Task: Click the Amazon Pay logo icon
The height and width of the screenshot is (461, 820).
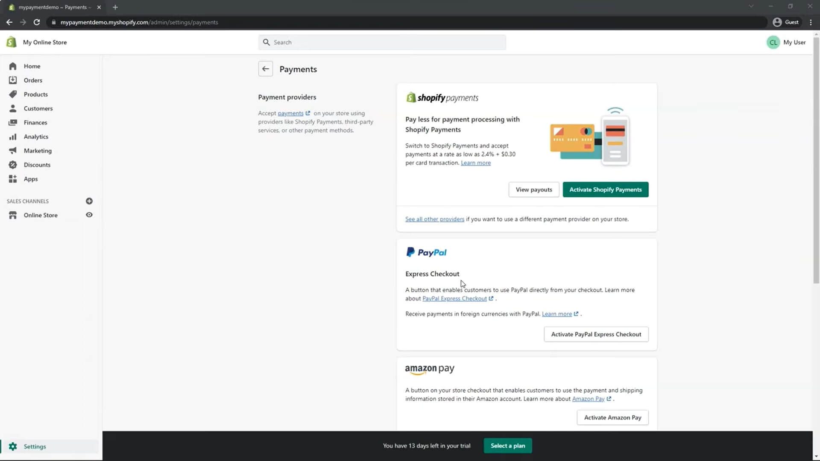Action: click(x=430, y=369)
